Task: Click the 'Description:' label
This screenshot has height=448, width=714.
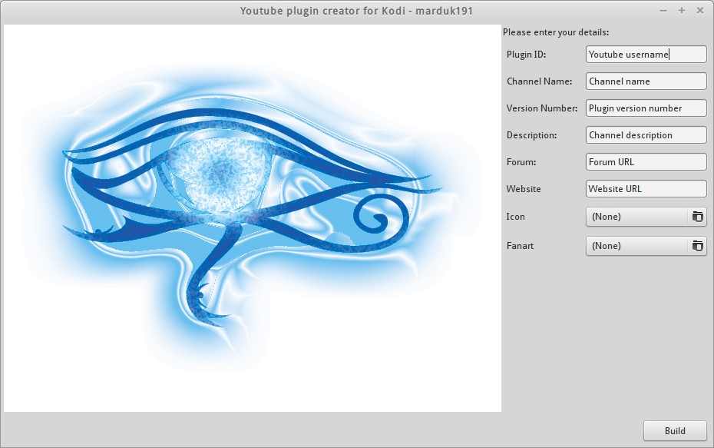Action: click(531, 135)
